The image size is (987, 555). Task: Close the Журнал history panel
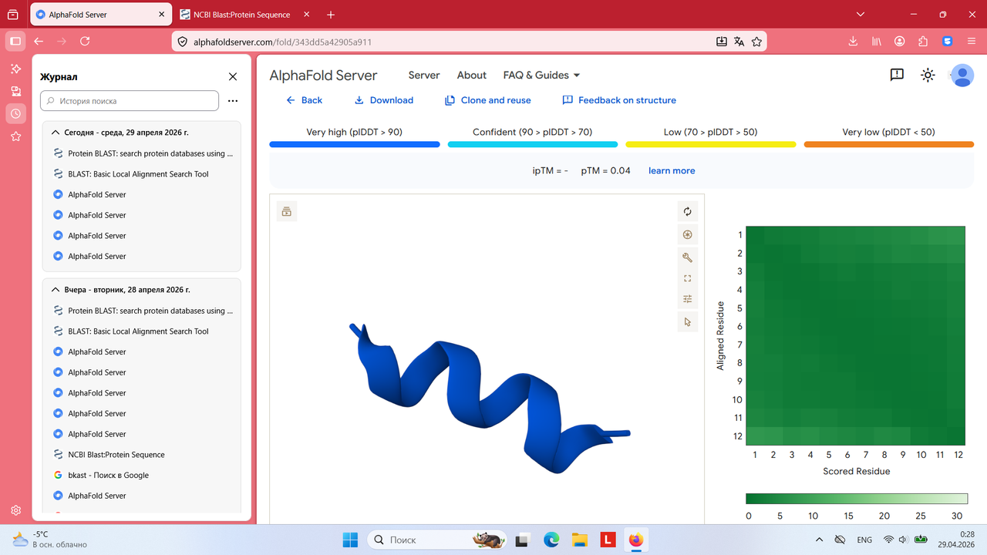[233, 76]
